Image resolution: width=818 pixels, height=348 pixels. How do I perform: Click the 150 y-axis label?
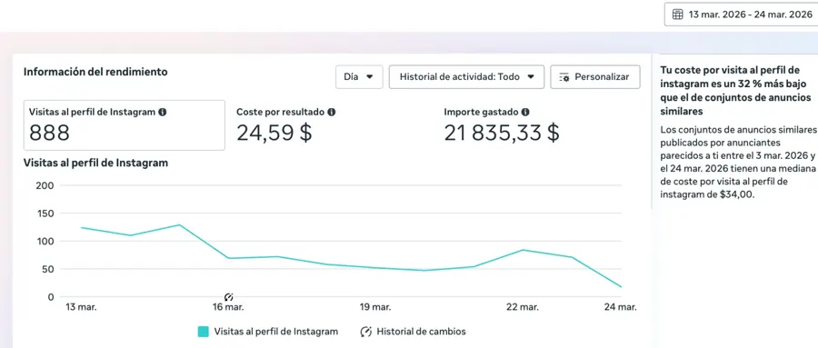click(x=45, y=213)
